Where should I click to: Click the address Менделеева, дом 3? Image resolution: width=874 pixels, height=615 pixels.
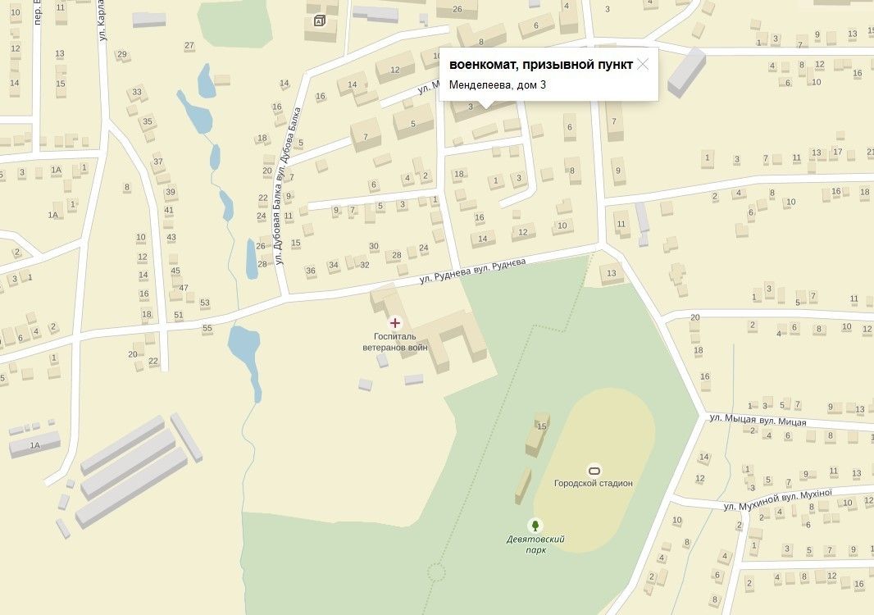pos(497,84)
